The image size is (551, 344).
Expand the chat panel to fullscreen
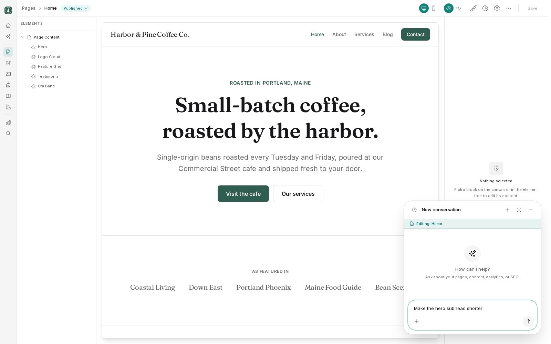[x=519, y=210]
